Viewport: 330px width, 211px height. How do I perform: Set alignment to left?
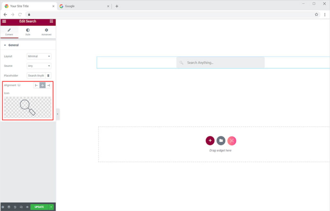(x=36, y=85)
